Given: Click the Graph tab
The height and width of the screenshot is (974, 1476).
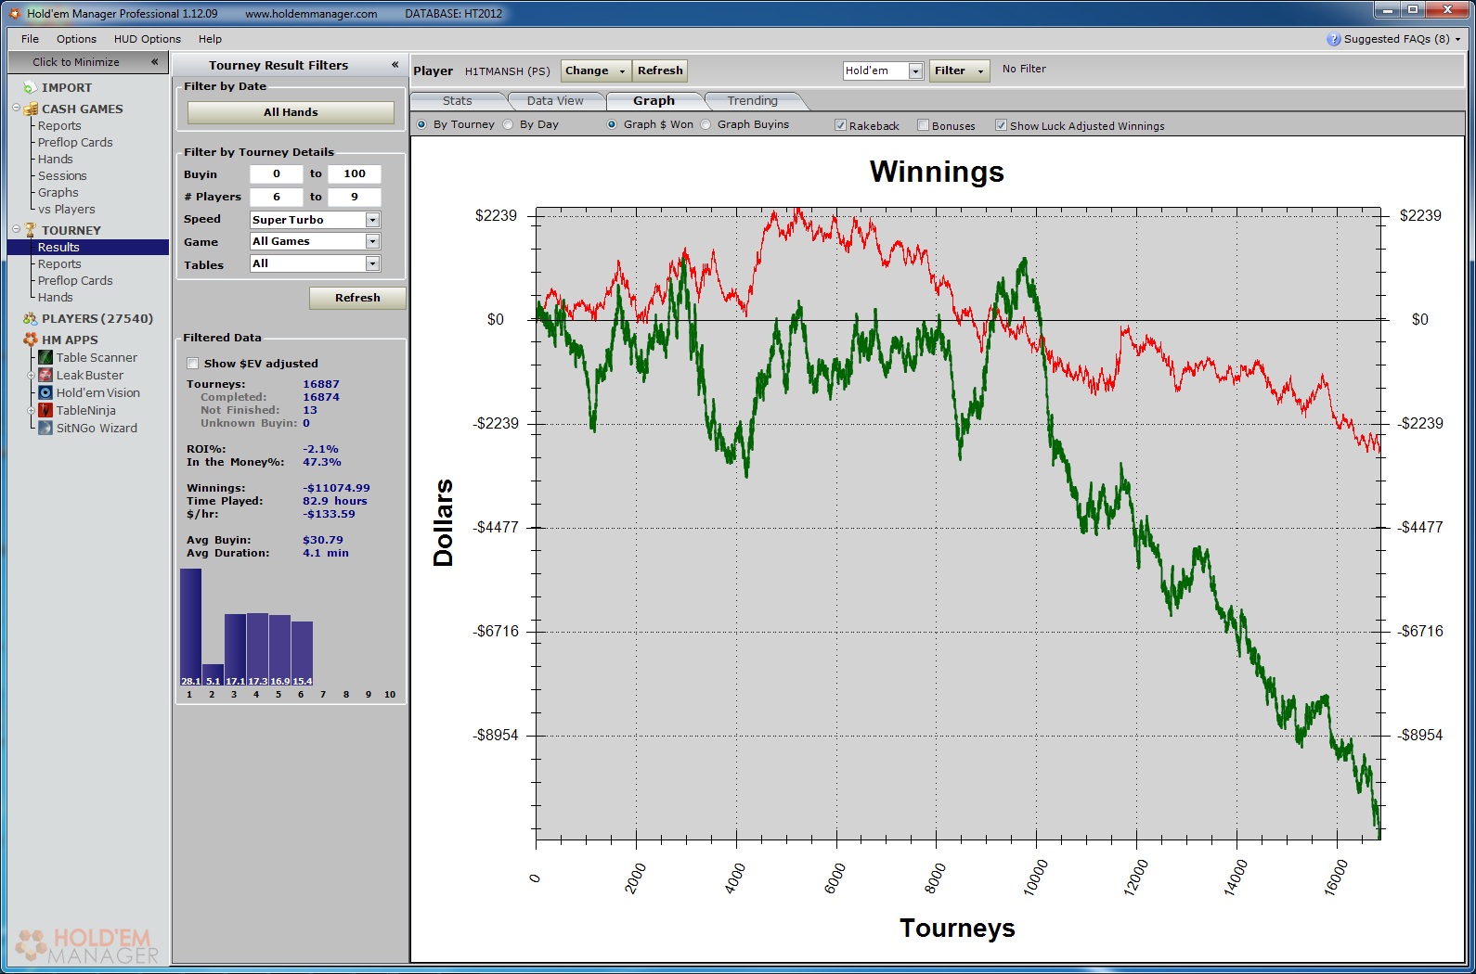Looking at the screenshot, I should 654,101.
